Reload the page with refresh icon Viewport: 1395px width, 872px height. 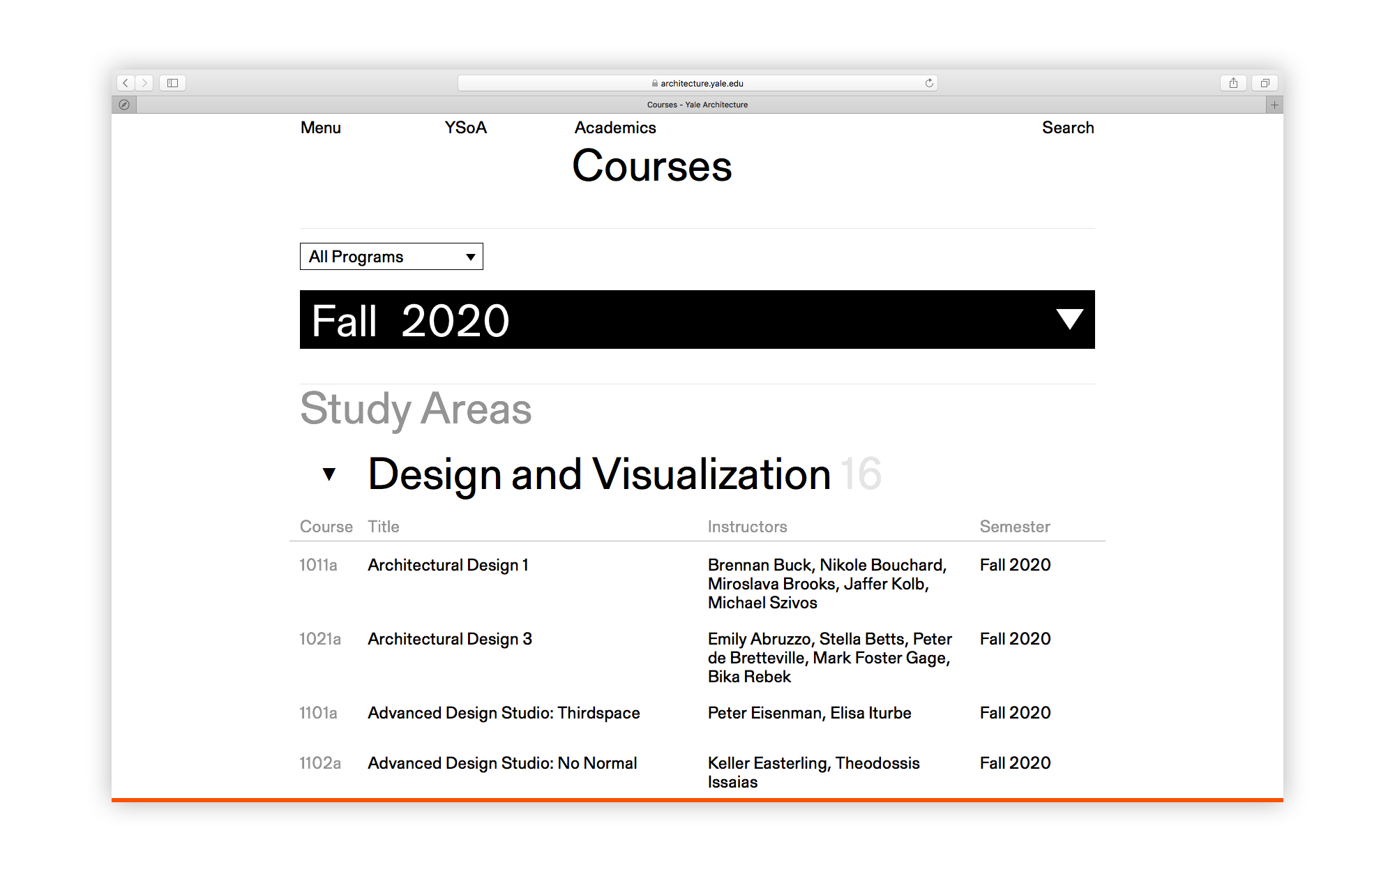(x=929, y=83)
